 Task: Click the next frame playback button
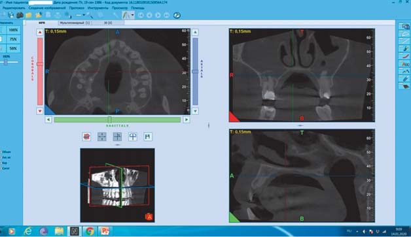[158, 15]
